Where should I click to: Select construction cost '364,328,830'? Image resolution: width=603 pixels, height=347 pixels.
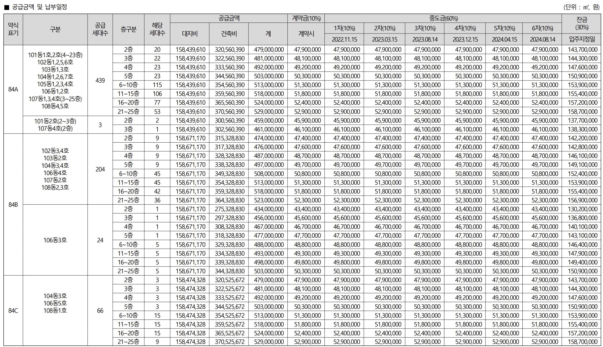pos(230,200)
